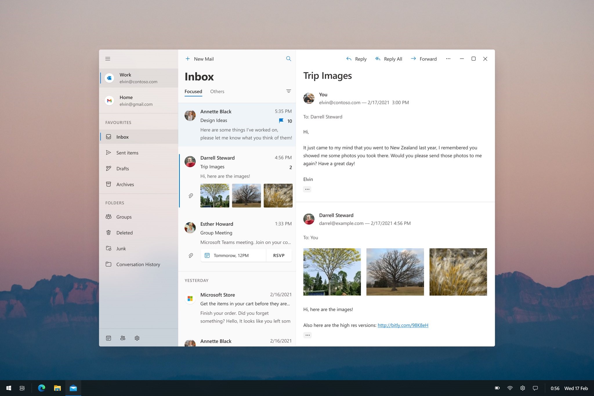Switch to the Others tab

pos(217,91)
